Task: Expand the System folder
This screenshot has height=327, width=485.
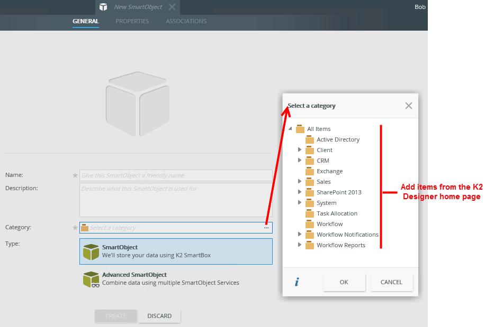Action: point(299,202)
